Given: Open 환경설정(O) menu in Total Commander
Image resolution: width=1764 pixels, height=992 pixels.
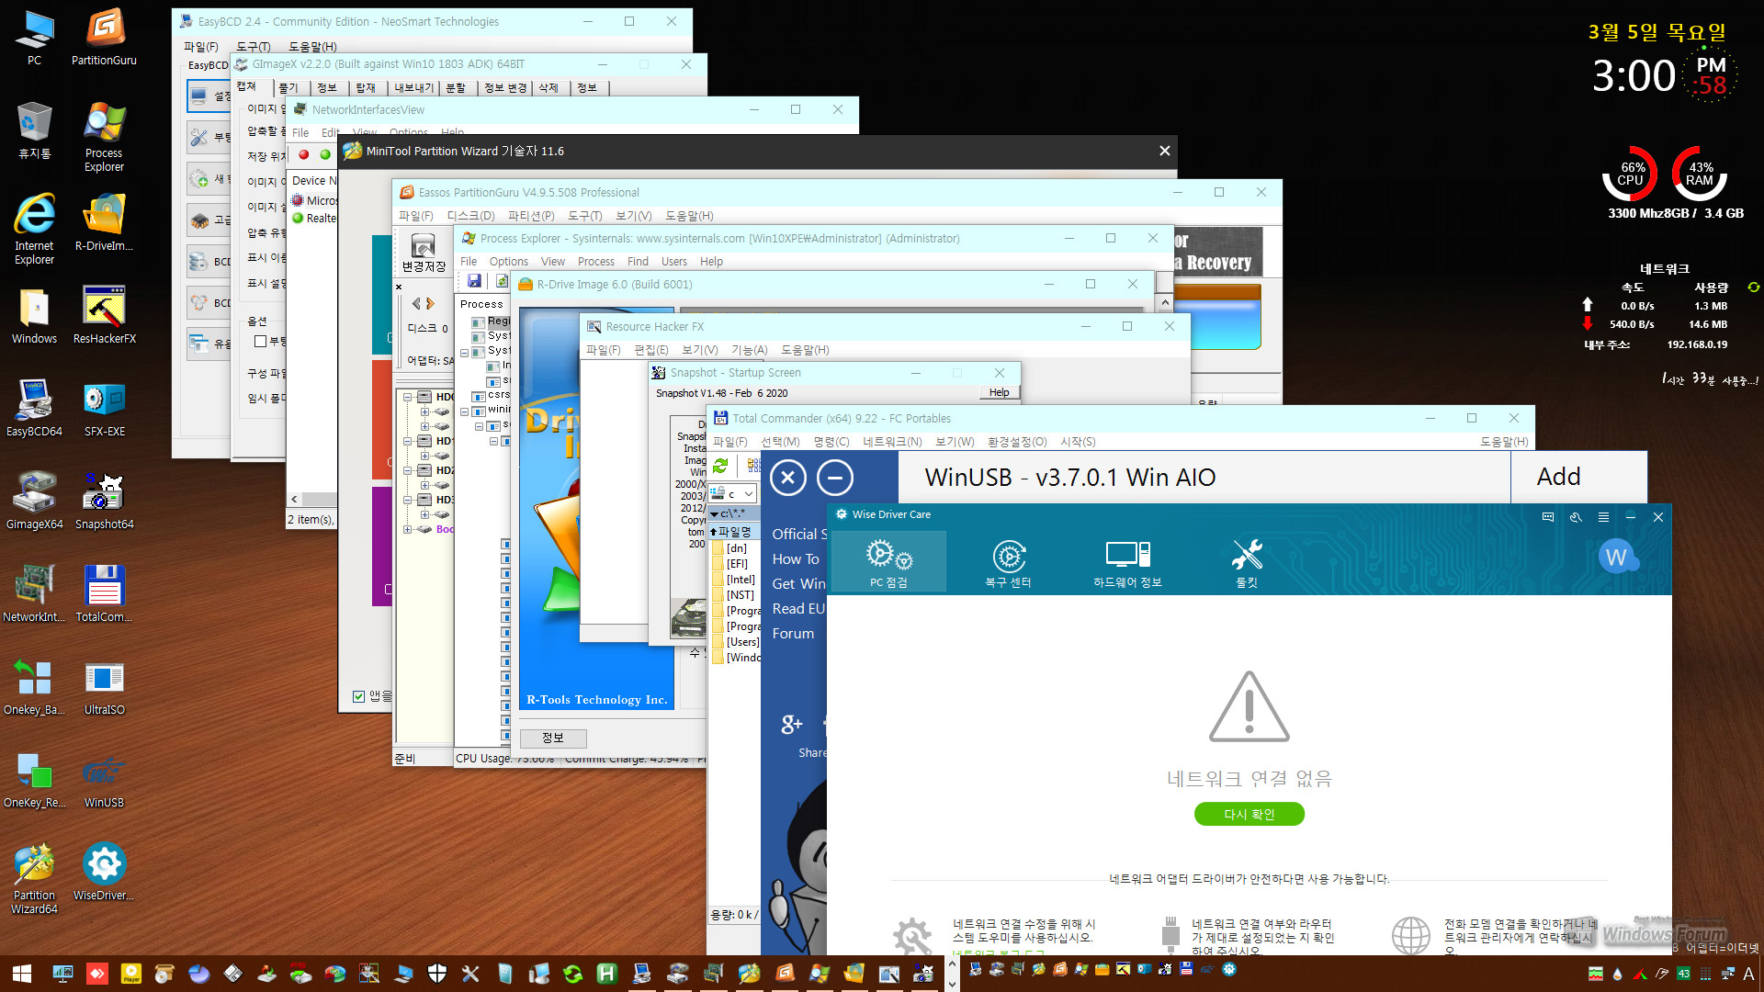Looking at the screenshot, I should click(1017, 442).
